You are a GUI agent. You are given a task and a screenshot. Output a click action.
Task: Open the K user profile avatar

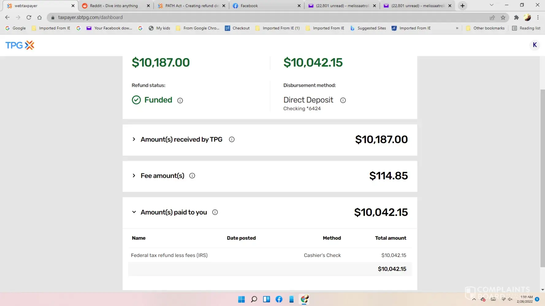coord(535,45)
